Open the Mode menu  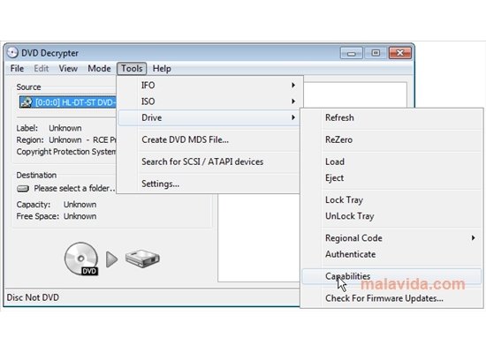coord(99,69)
